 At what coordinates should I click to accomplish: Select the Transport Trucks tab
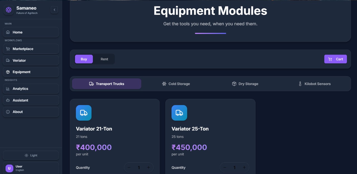(107, 84)
